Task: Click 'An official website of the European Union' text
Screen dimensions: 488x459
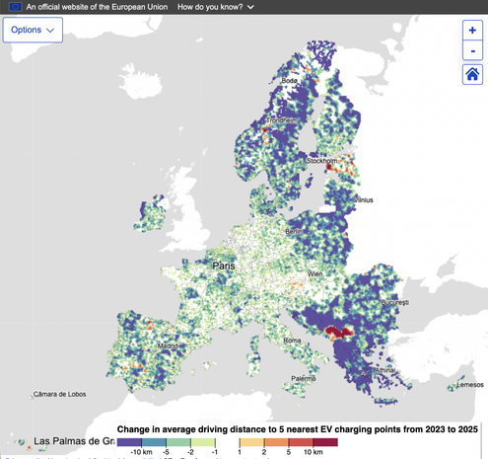Action: [x=97, y=7]
